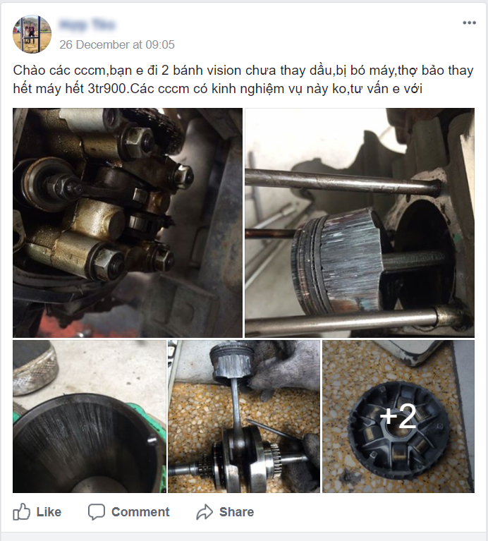Click the Comment label text
The image size is (488, 541).
(x=140, y=511)
